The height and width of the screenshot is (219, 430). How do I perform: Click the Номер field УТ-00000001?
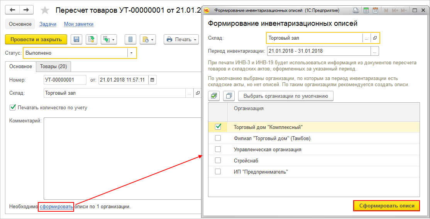[x=65, y=80]
